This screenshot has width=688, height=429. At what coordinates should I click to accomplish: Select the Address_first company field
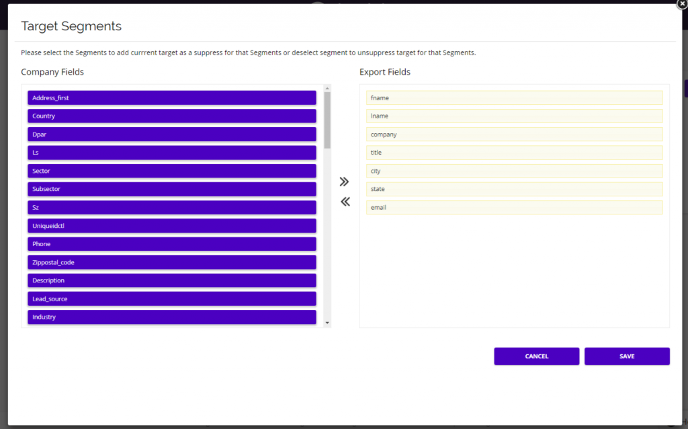pyautogui.click(x=171, y=97)
